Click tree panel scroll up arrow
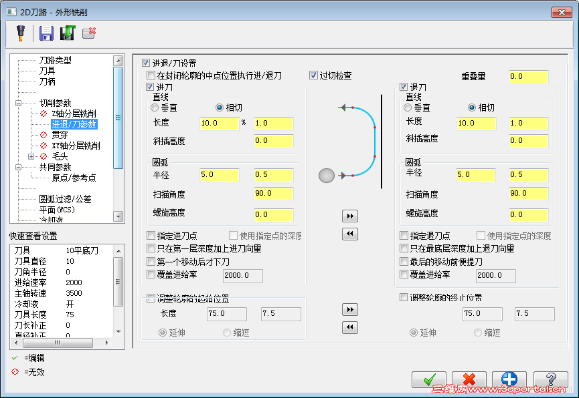Image resolution: width=579 pixels, height=398 pixels. (118, 61)
